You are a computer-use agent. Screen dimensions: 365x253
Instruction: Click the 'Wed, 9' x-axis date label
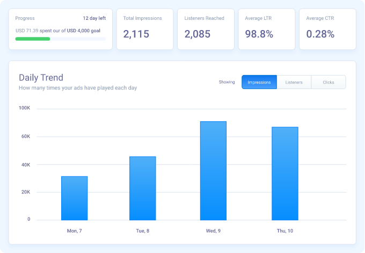tap(213, 230)
